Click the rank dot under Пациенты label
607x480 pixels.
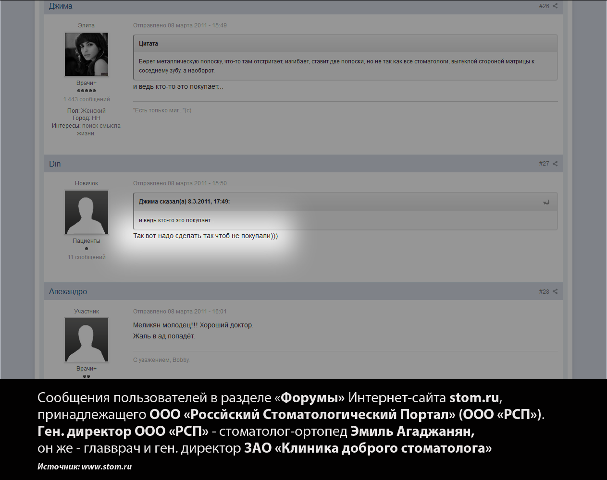[87, 249]
